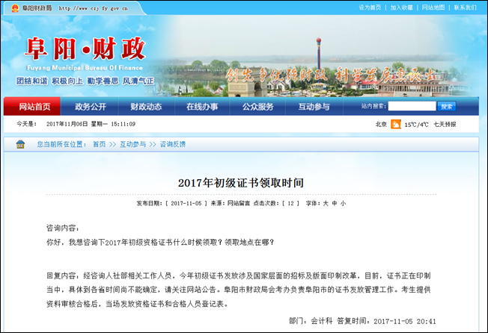
Task: Click the 咨询反馈 breadcrumb link
Action: [x=173, y=144]
